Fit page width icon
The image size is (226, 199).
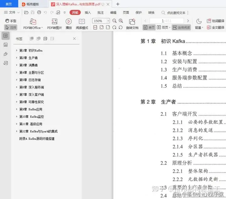click(108, 27)
